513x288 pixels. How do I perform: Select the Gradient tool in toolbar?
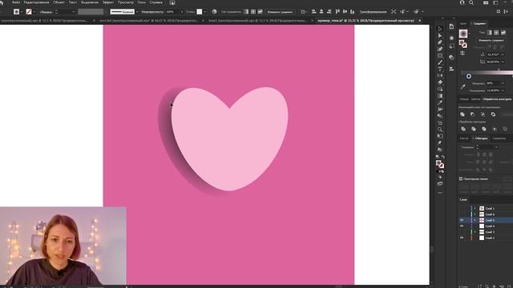(440, 96)
